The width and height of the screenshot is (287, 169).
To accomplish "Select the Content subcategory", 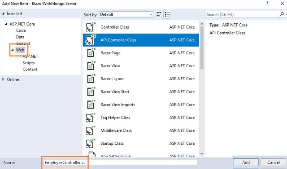I will 30,69.
